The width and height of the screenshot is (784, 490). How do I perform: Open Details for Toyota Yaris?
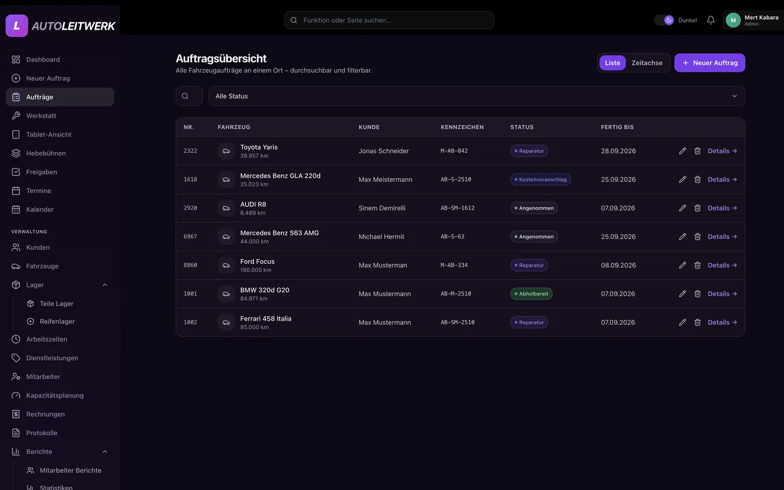(722, 151)
